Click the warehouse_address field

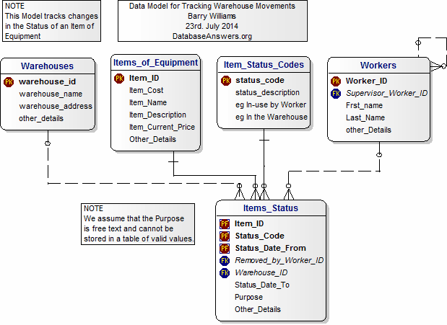(x=56, y=106)
